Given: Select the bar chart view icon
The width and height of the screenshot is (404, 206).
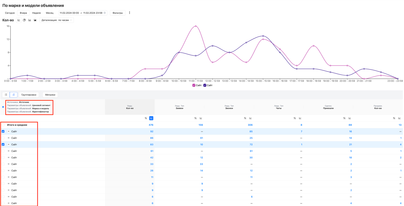Looking at the screenshot, I should 30,20.
